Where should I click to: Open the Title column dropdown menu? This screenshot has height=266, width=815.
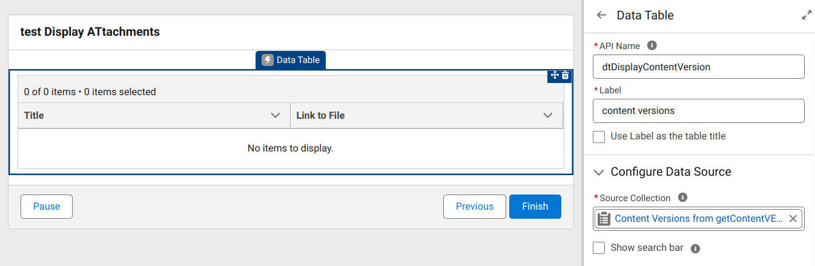tap(276, 115)
